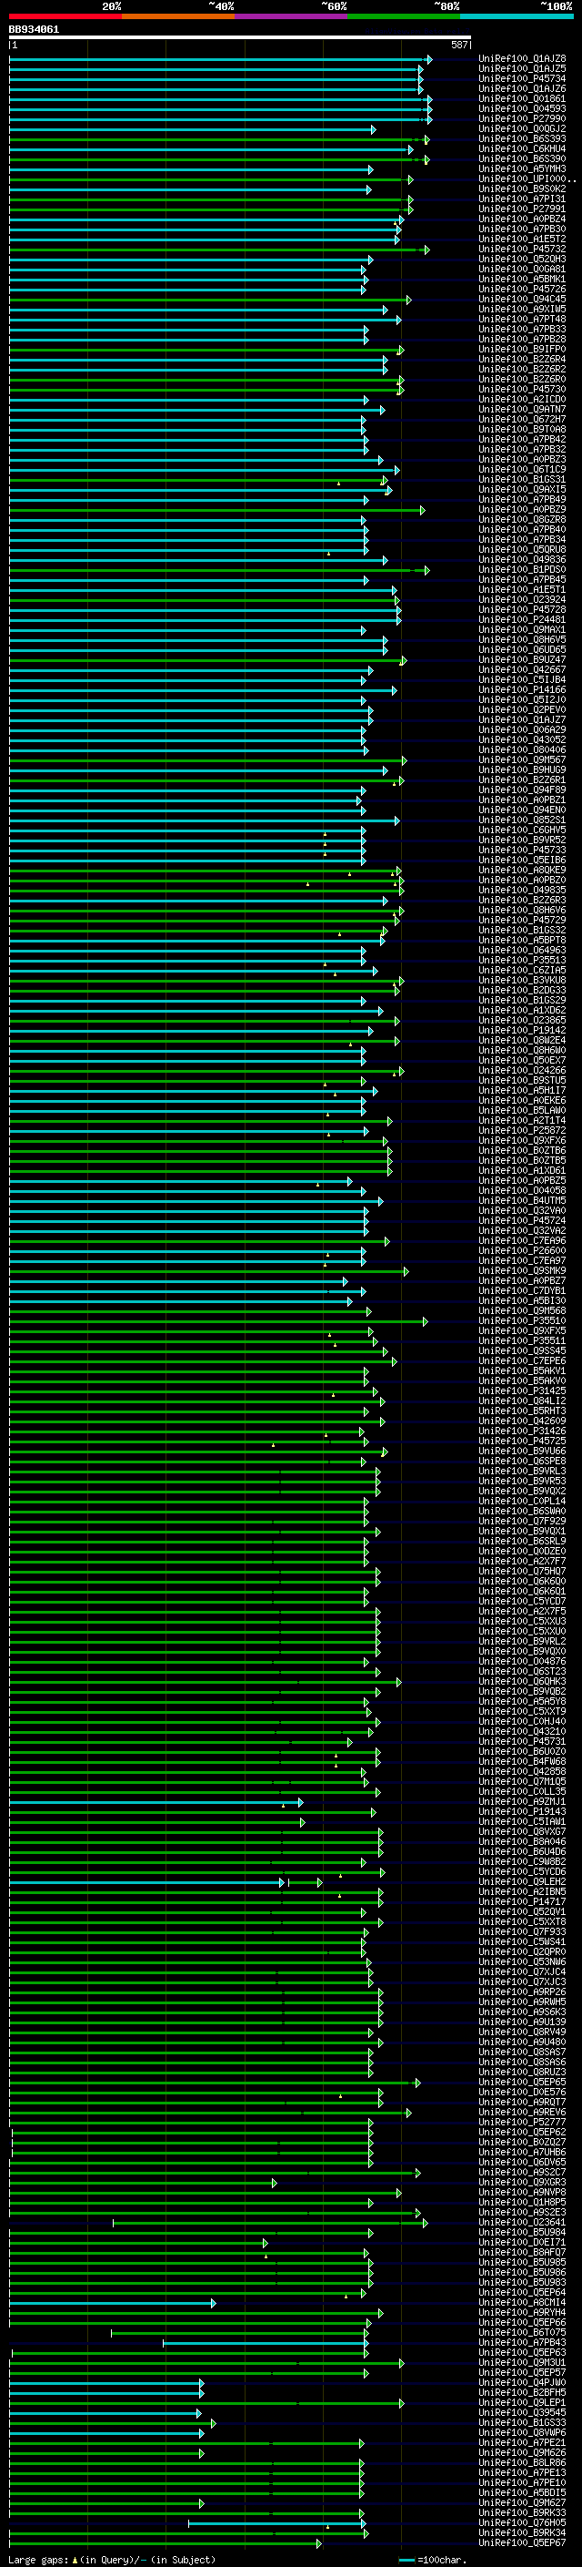Screen dimensions: 582x2567
Task: Click hit label UniRef100_B6S393
Action: [522, 138]
